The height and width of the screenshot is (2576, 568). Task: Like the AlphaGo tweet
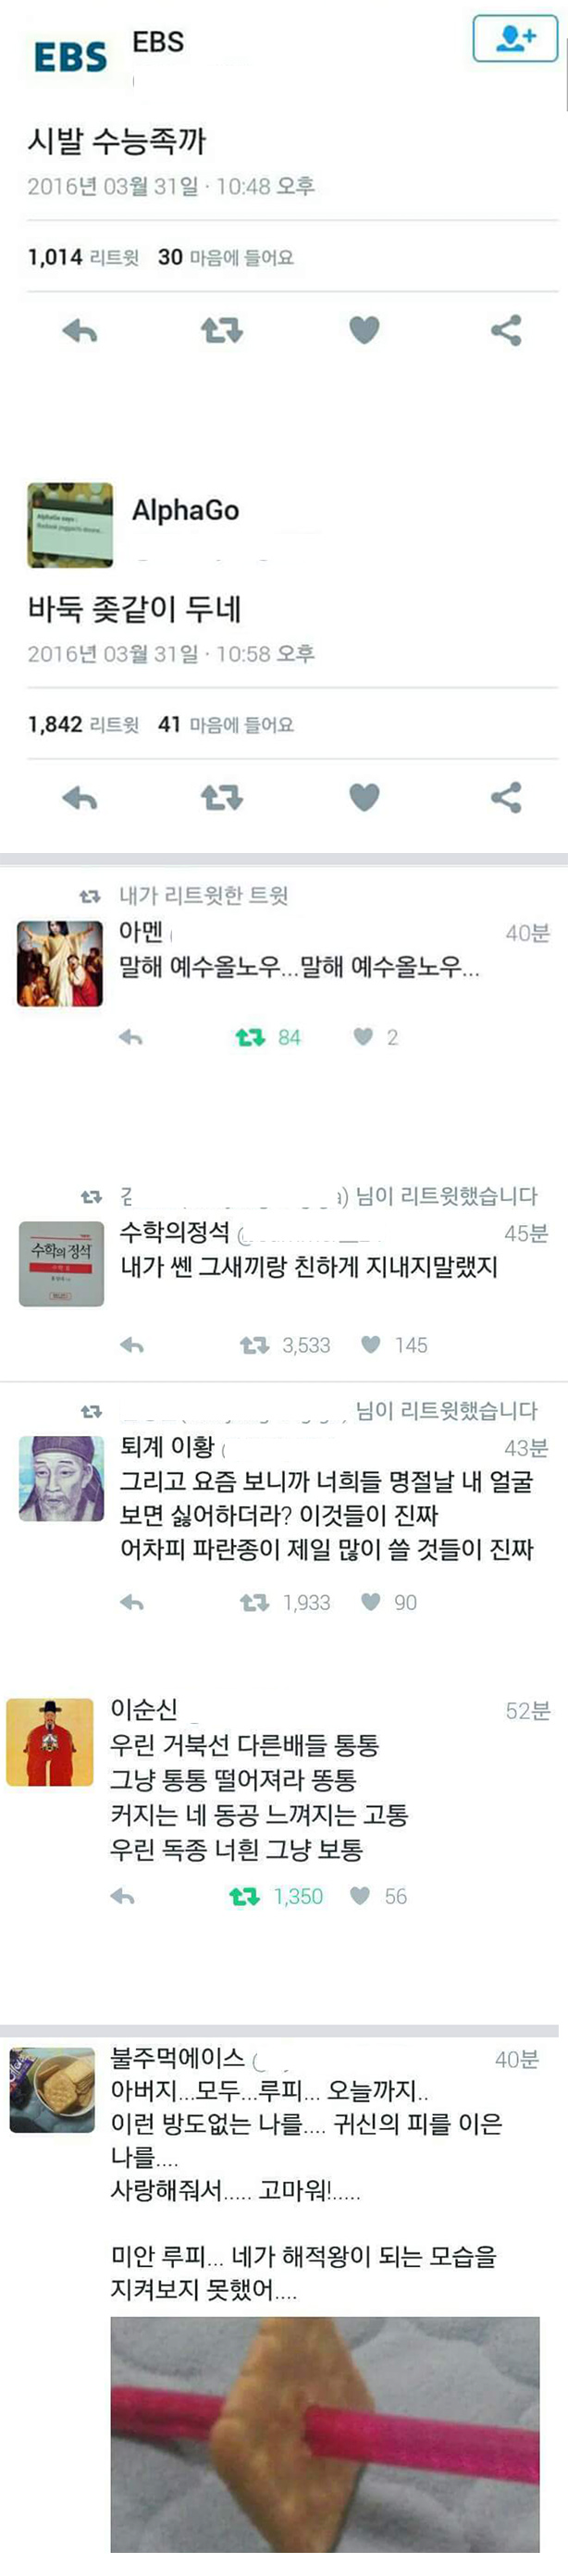pos(364,797)
